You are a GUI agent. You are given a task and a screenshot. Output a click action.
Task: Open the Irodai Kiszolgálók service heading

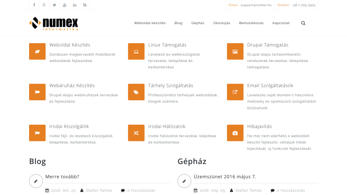(69, 126)
